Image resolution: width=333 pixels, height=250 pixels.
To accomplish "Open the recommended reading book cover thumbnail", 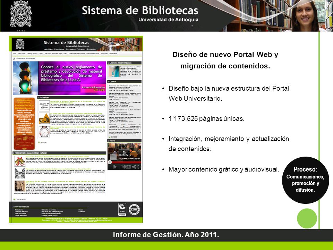I will click(x=114, y=72).
